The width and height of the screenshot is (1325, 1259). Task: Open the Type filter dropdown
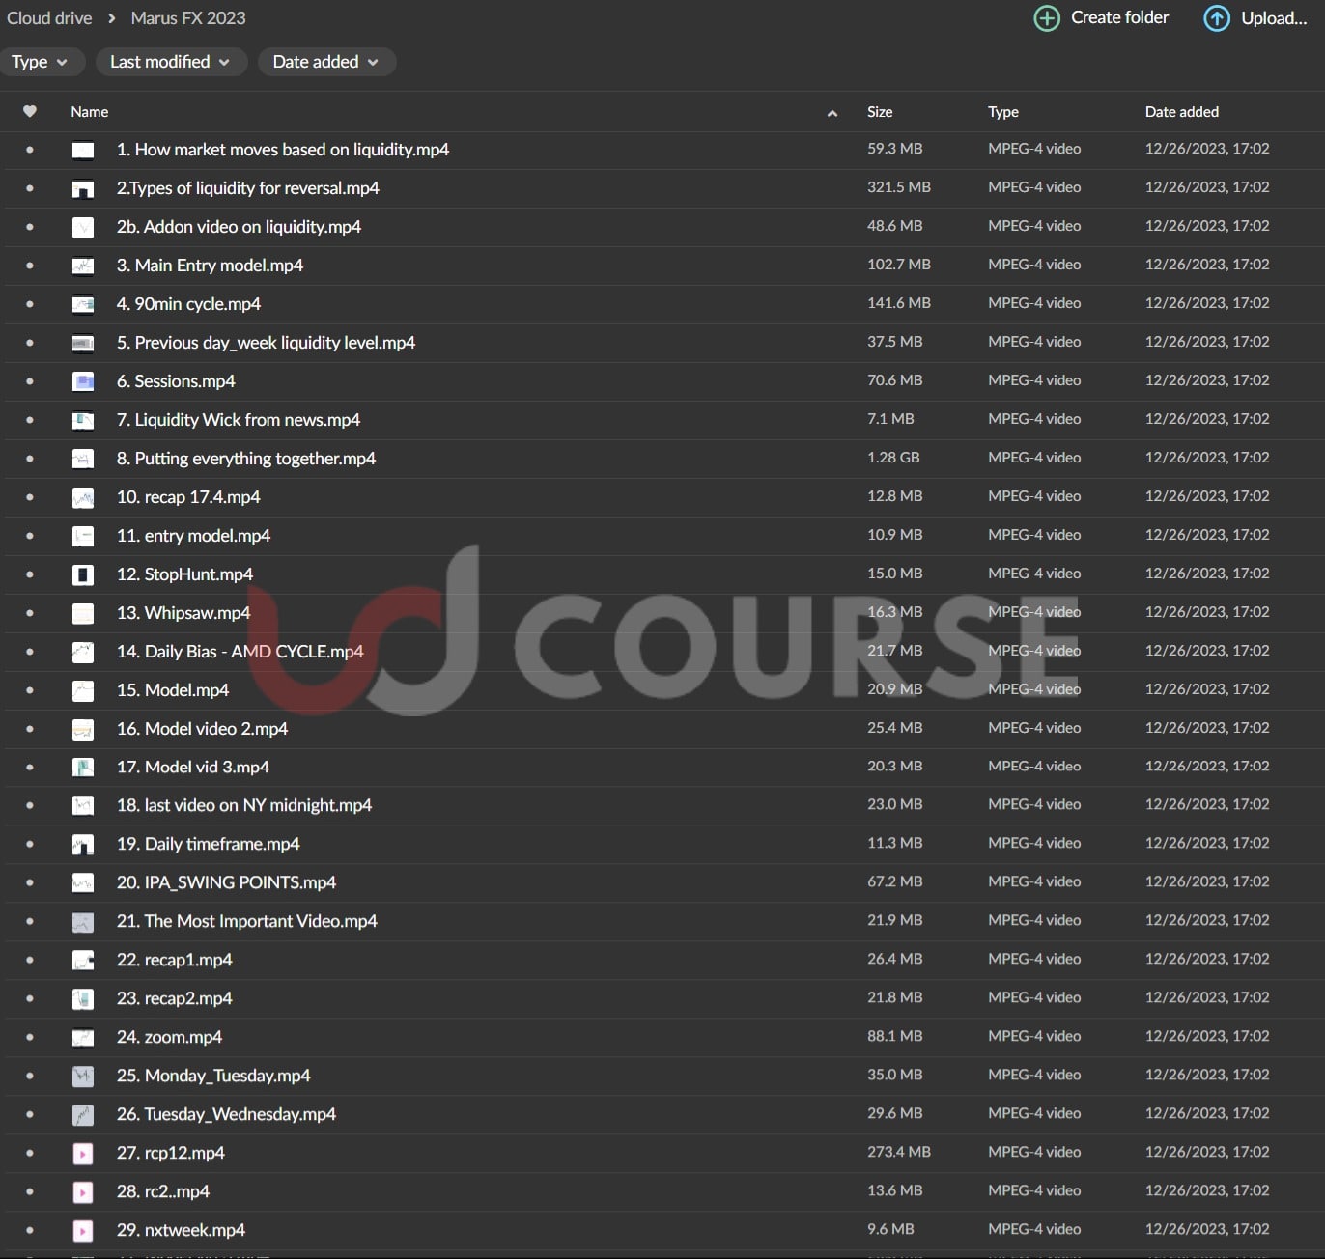click(x=40, y=62)
